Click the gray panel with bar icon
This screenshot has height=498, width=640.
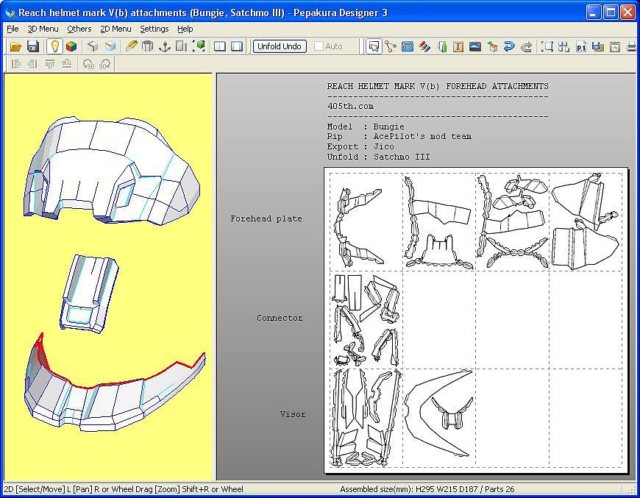click(x=181, y=46)
